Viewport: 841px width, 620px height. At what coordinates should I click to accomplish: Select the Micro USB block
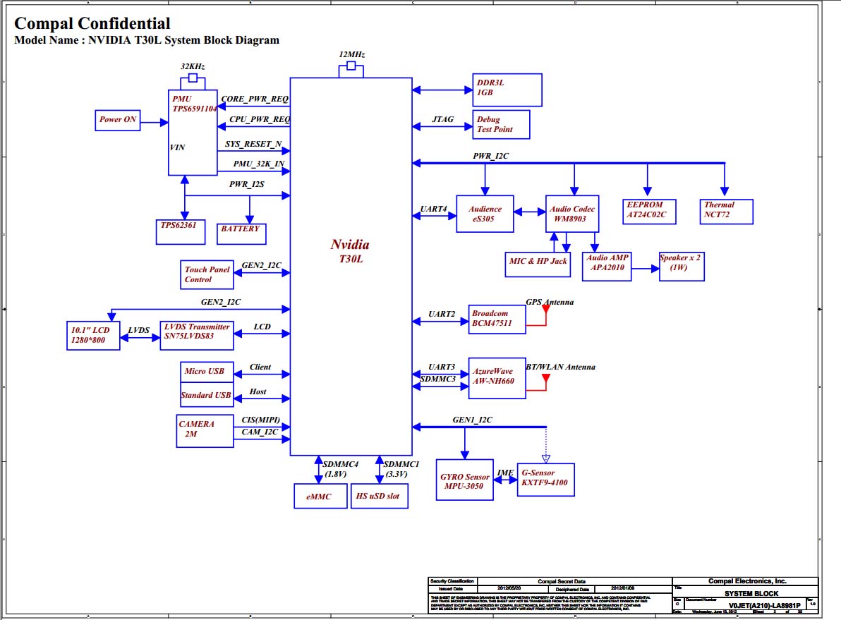207,372
